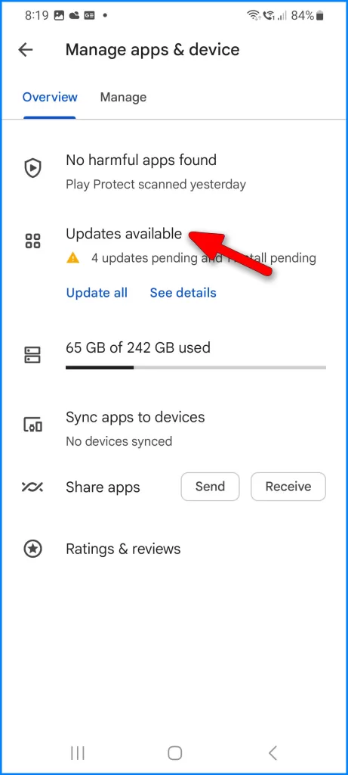348x775 pixels.
Task: Tap the Android navigation back button
Action: coord(273,753)
